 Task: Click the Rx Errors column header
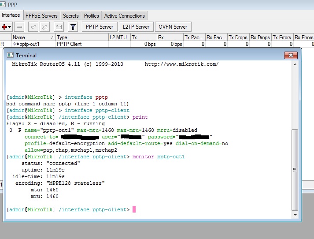[x=304, y=37]
